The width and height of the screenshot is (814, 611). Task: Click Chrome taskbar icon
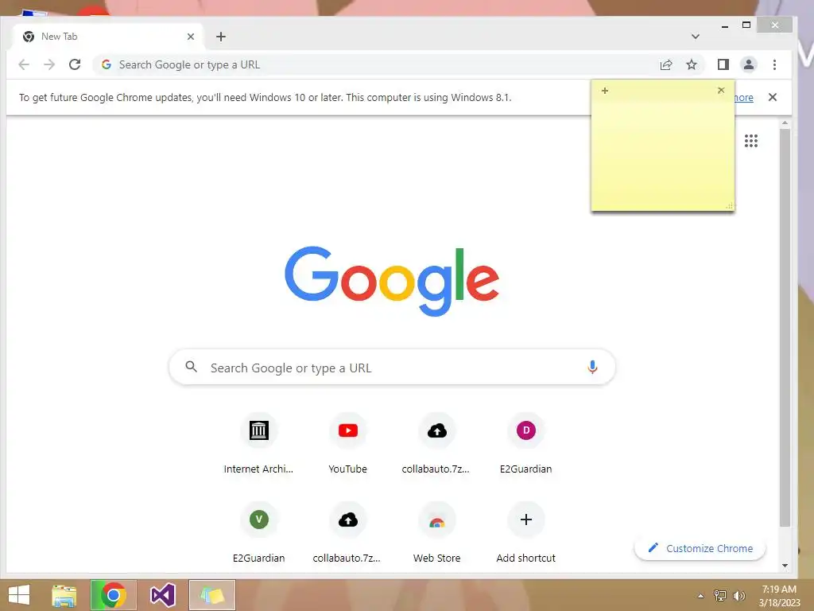pyautogui.click(x=113, y=595)
